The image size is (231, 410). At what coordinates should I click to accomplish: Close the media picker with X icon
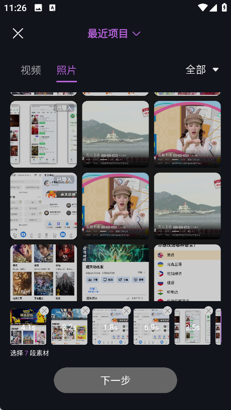(x=18, y=34)
